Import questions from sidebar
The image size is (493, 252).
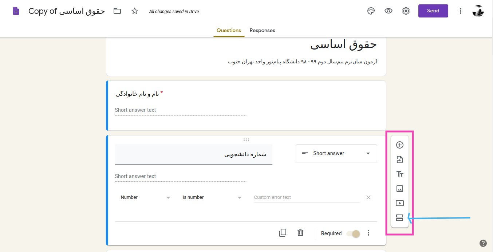pos(400,160)
